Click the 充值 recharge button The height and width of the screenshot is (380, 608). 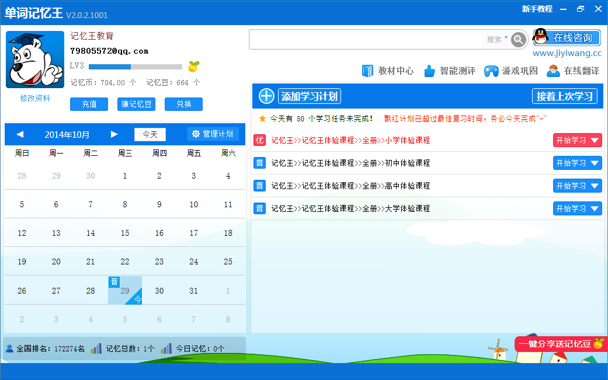point(89,104)
